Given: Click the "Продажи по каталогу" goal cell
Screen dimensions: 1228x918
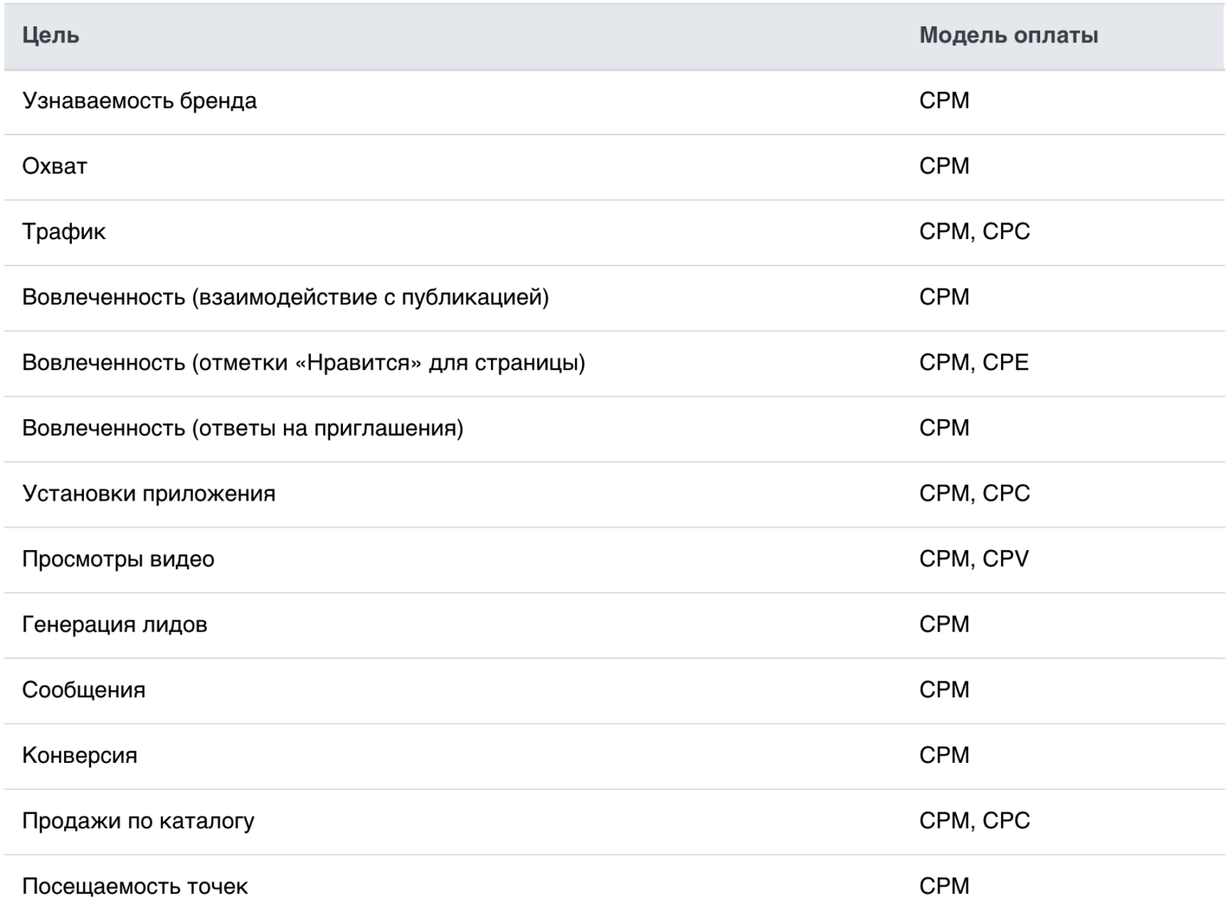Looking at the screenshot, I should (x=138, y=822).
